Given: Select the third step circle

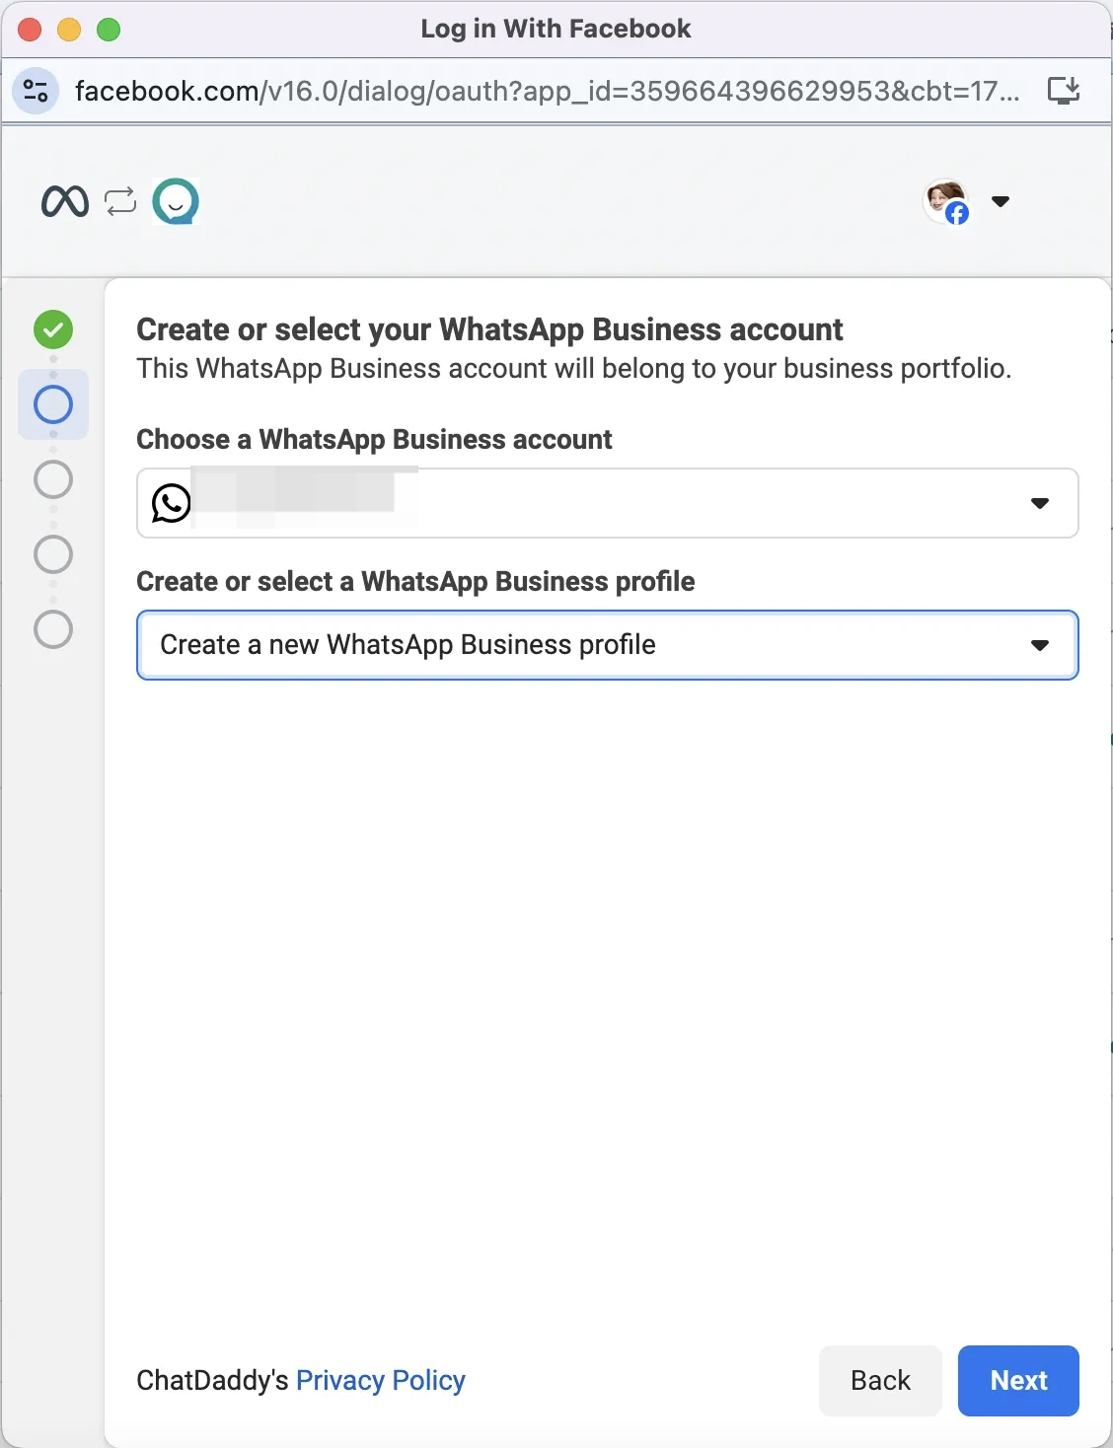Looking at the screenshot, I should point(53,479).
